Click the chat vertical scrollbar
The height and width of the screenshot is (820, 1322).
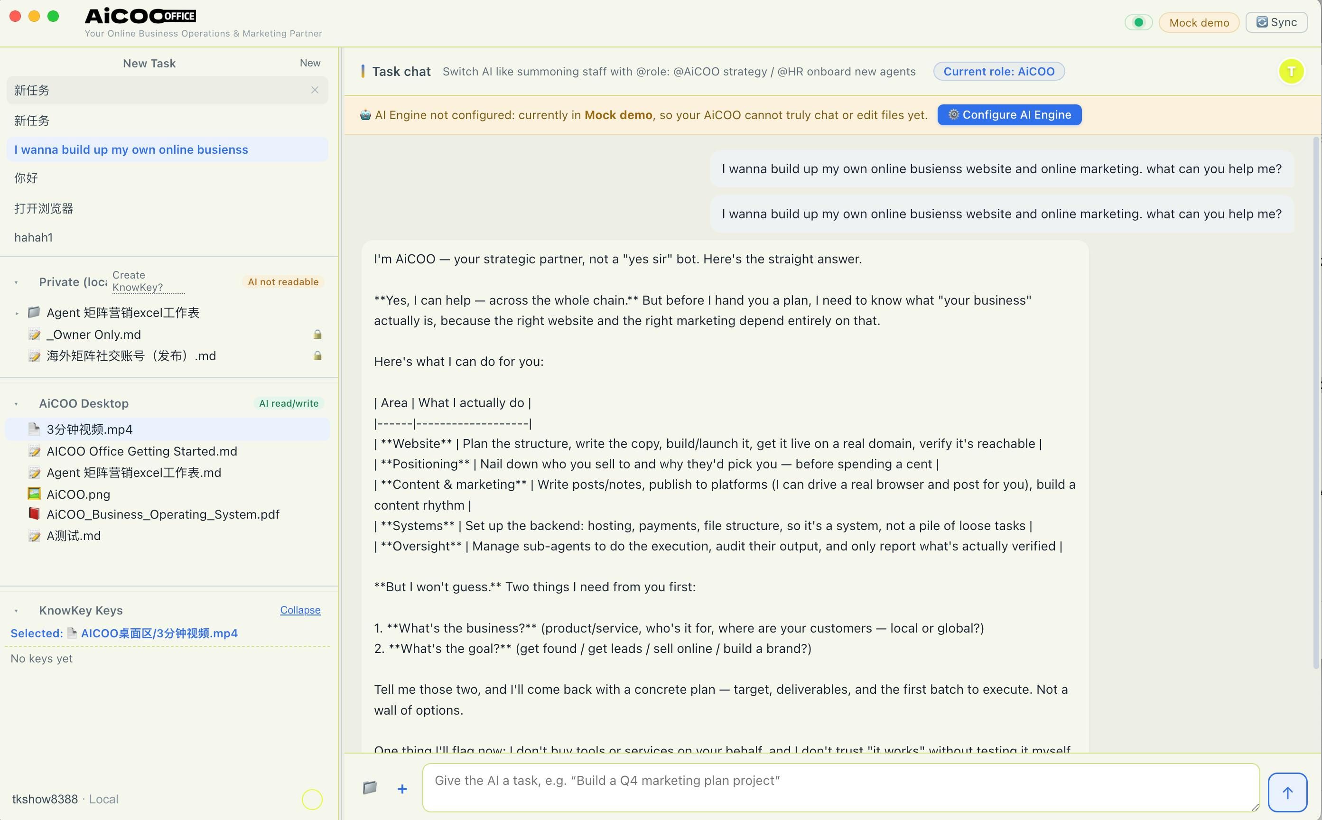point(1315,402)
